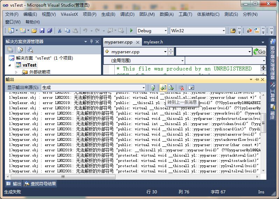Viewport: 279px width, 199px height.
Task: Open the File (文件) menu
Action: pyautogui.click(x=12, y=14)
